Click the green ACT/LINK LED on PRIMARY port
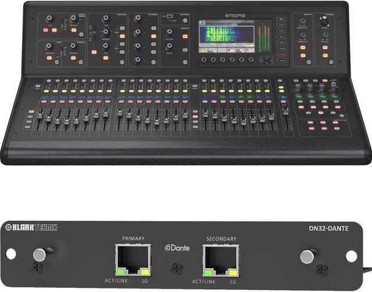The image size is (372, 292). tap(121, 272)
